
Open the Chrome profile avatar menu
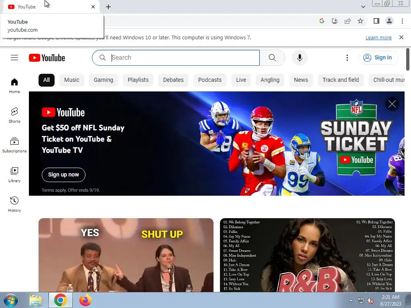pos(389,21)
